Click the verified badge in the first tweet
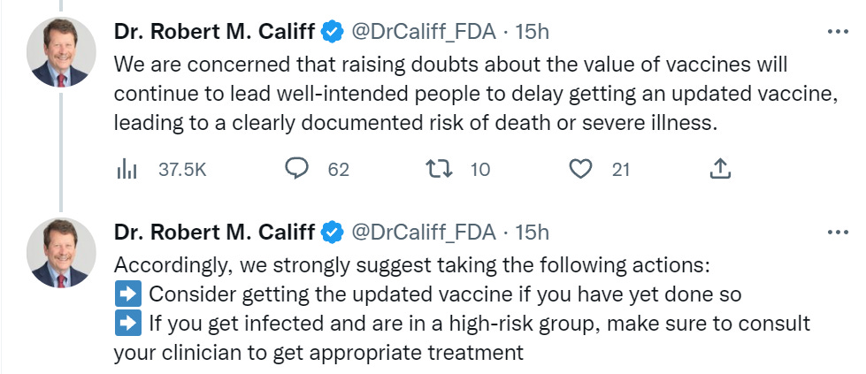This screenshot has height=374, width=866. pyautogui.click(x=333, y=32)
